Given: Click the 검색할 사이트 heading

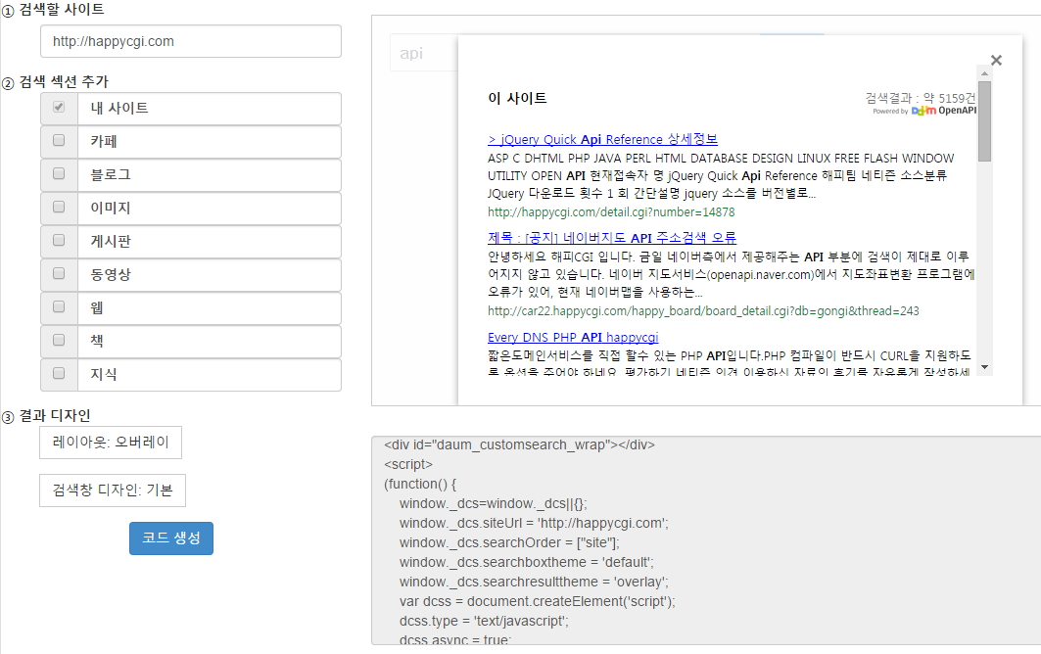Looking at the screenshot, I should pyautogui.click(x=62, y=9).
